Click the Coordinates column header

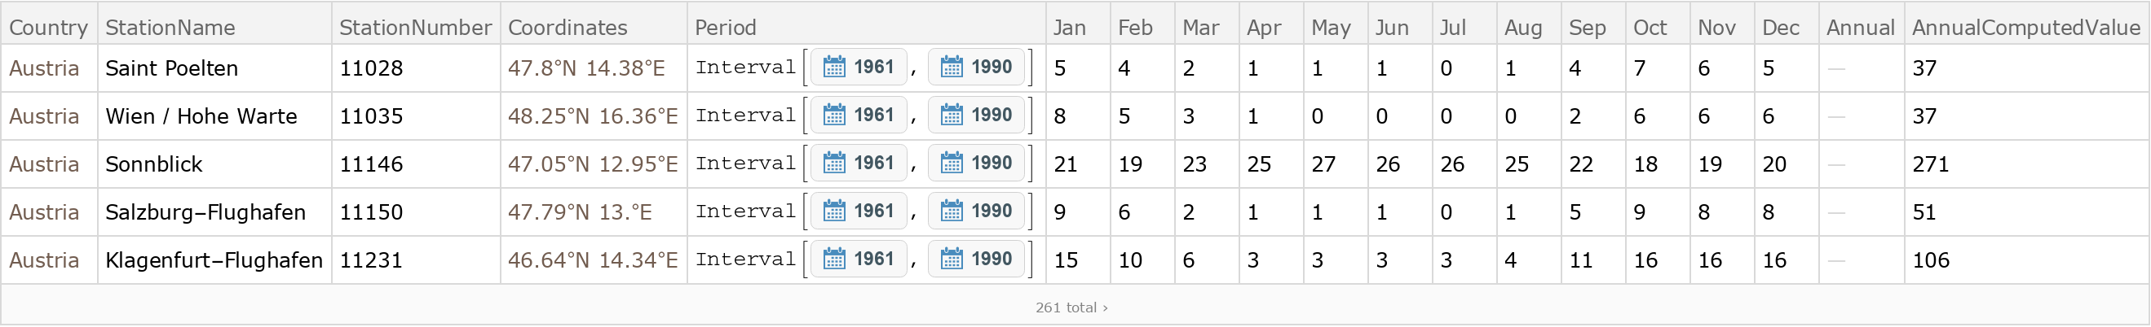568,28
